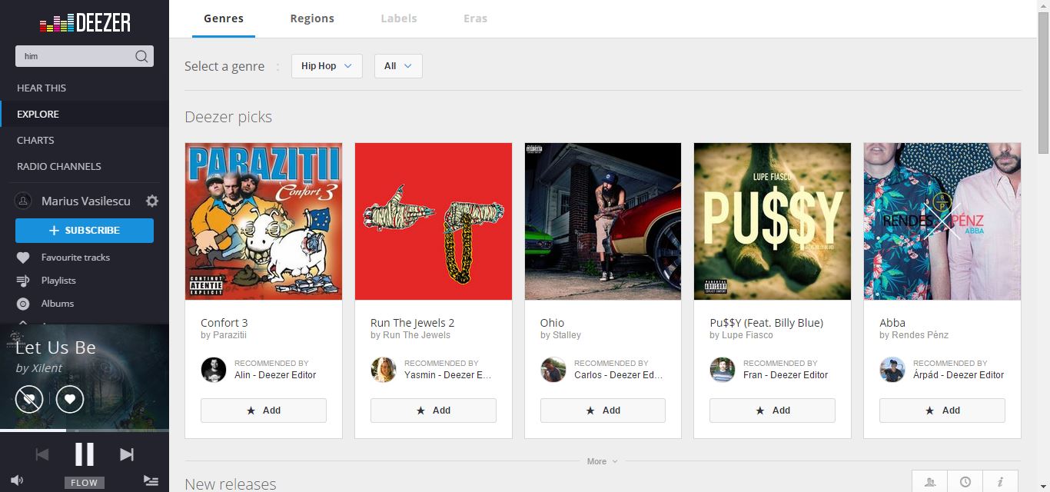Switch to the Genres tab
This screenshot has width=1050, height=492.
(x=224, y=18)
